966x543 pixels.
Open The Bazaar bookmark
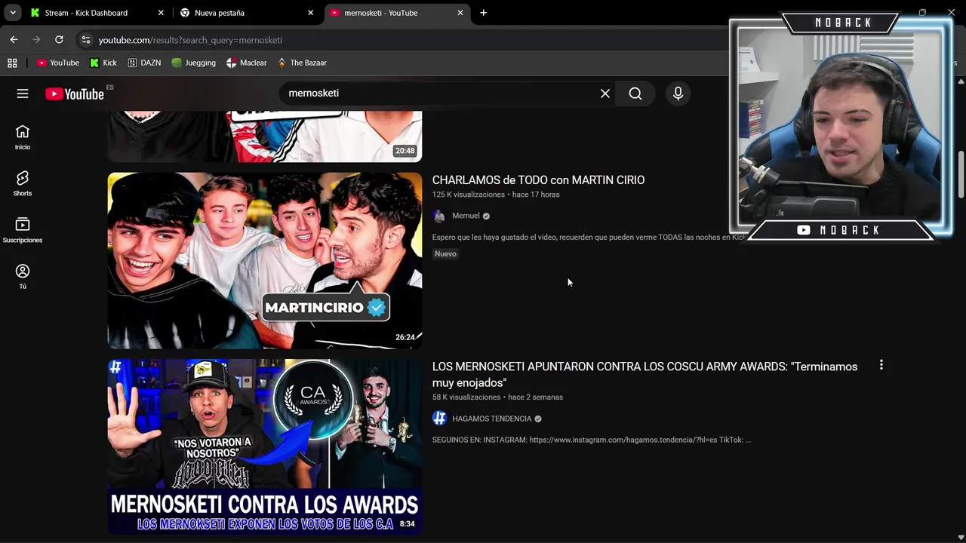click(302, 63)
